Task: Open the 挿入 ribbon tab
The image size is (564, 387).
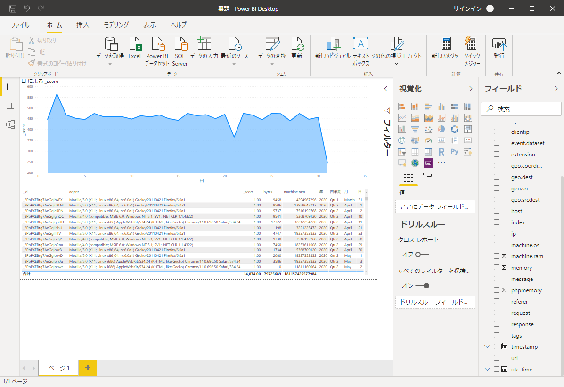Action: click(83, 25)
